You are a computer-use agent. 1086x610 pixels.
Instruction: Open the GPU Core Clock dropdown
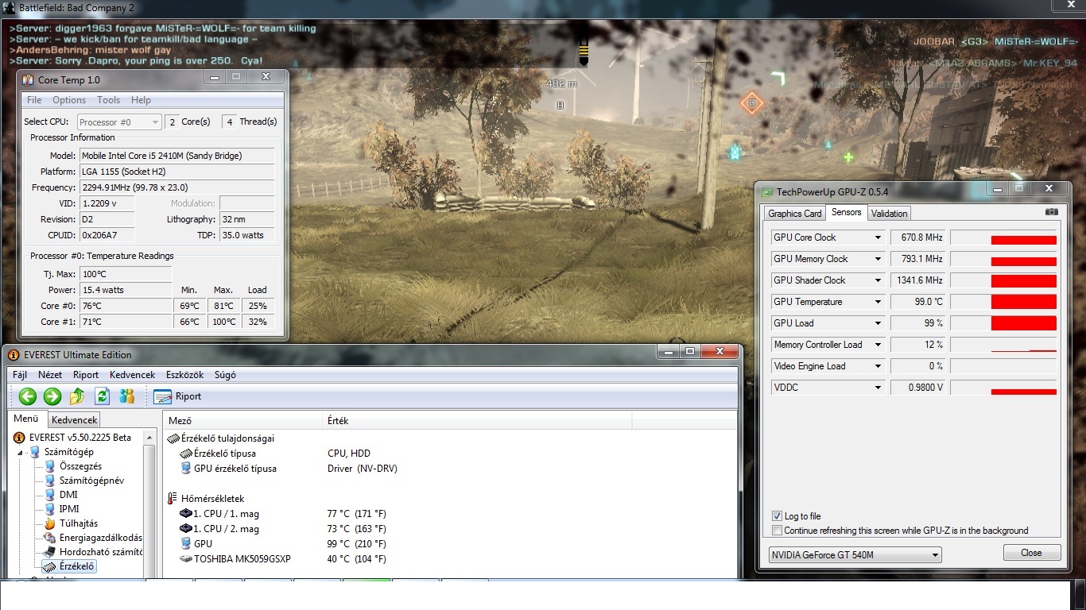(878, 237)
